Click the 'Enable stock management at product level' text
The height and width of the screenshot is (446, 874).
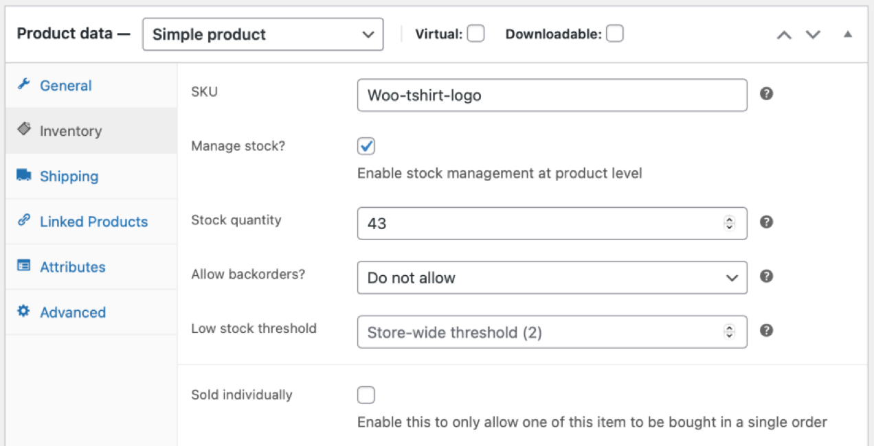point(500,174)
